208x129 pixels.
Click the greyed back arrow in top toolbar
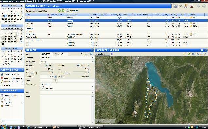198,6
